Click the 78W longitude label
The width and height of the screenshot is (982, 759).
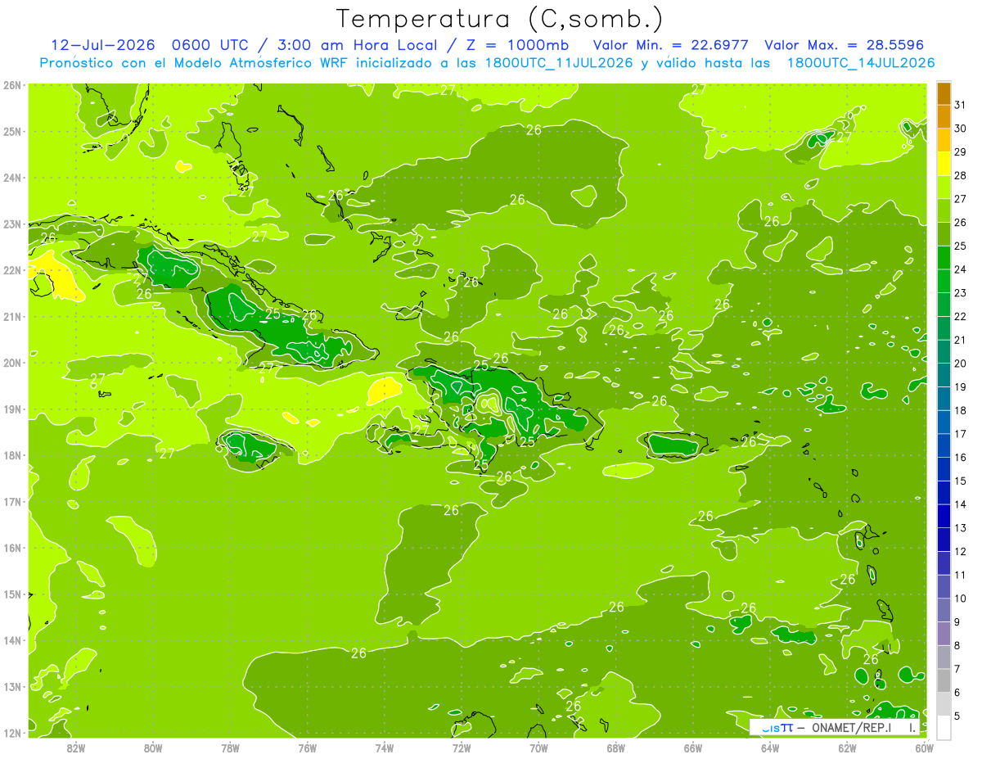230,748
